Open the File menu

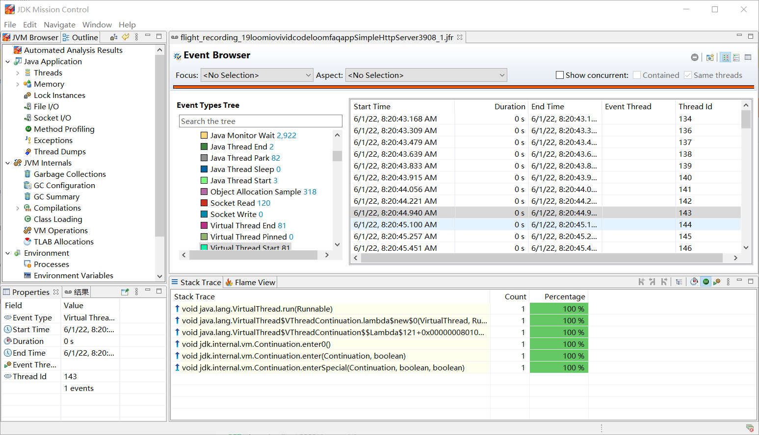[10, 24]
